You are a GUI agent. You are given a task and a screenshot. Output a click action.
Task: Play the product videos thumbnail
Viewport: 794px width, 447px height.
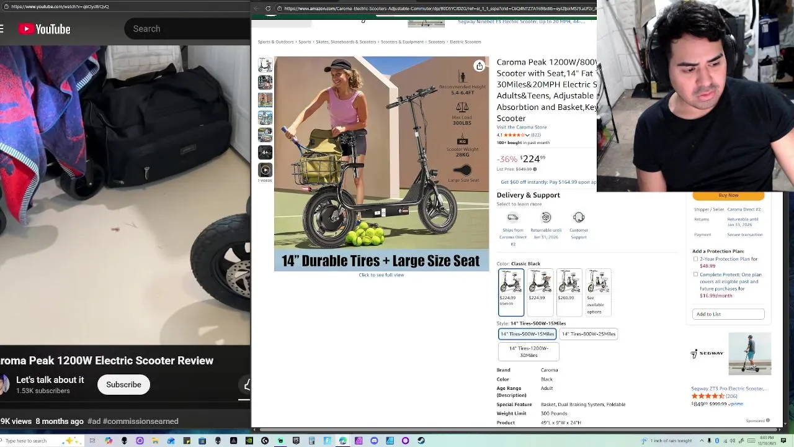[265, 170]
